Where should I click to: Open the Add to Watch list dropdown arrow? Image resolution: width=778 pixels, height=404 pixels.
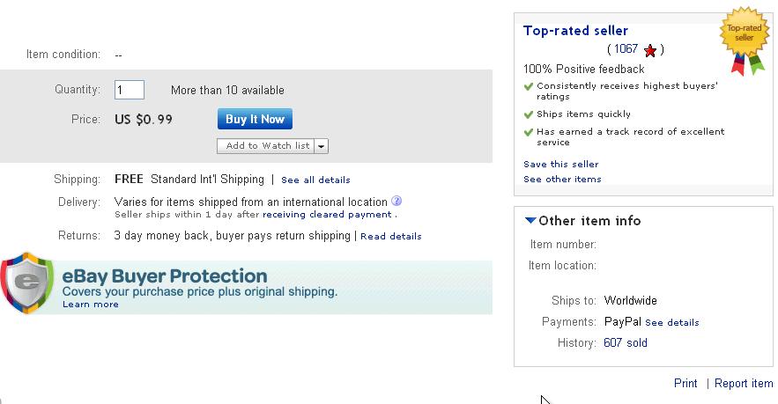click(x=321, y=146)
